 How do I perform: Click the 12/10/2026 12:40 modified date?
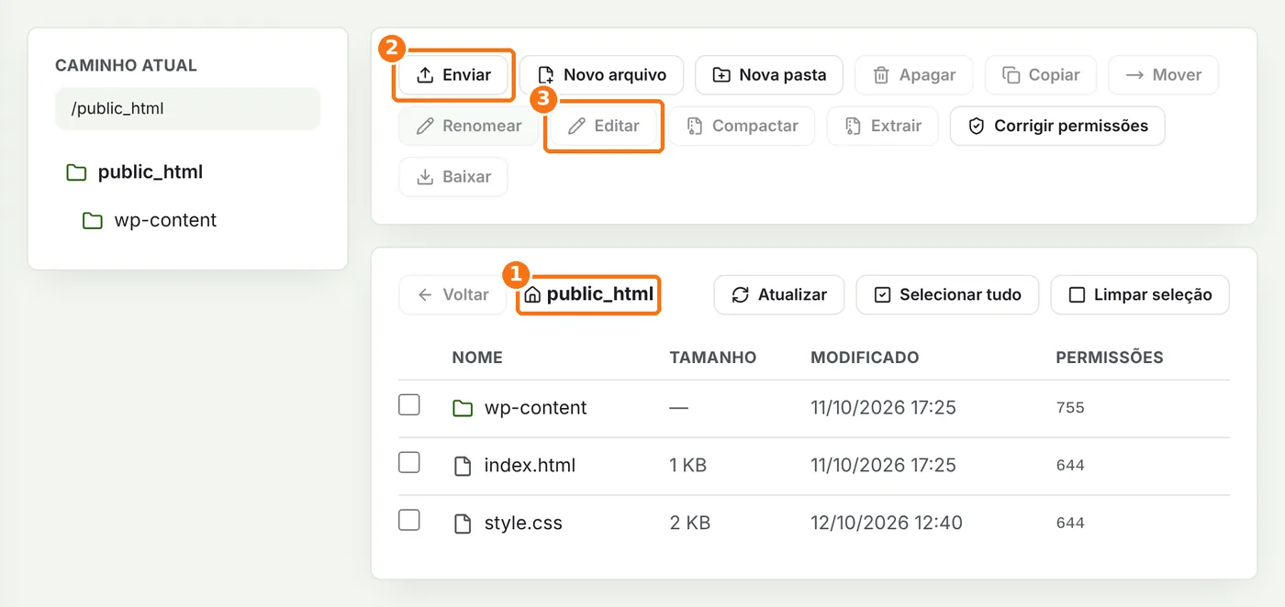click(887, 524)
